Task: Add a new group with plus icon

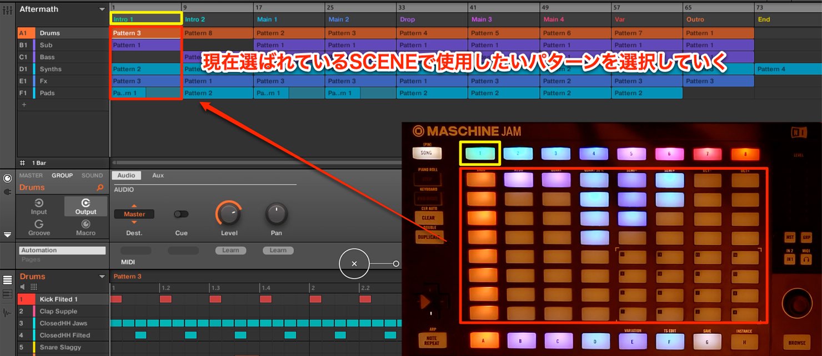Action: coord(24,105)
